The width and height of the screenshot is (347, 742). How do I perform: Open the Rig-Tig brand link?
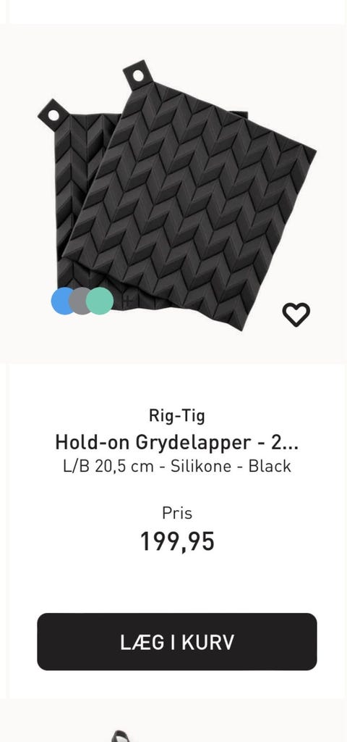(177, 415)
